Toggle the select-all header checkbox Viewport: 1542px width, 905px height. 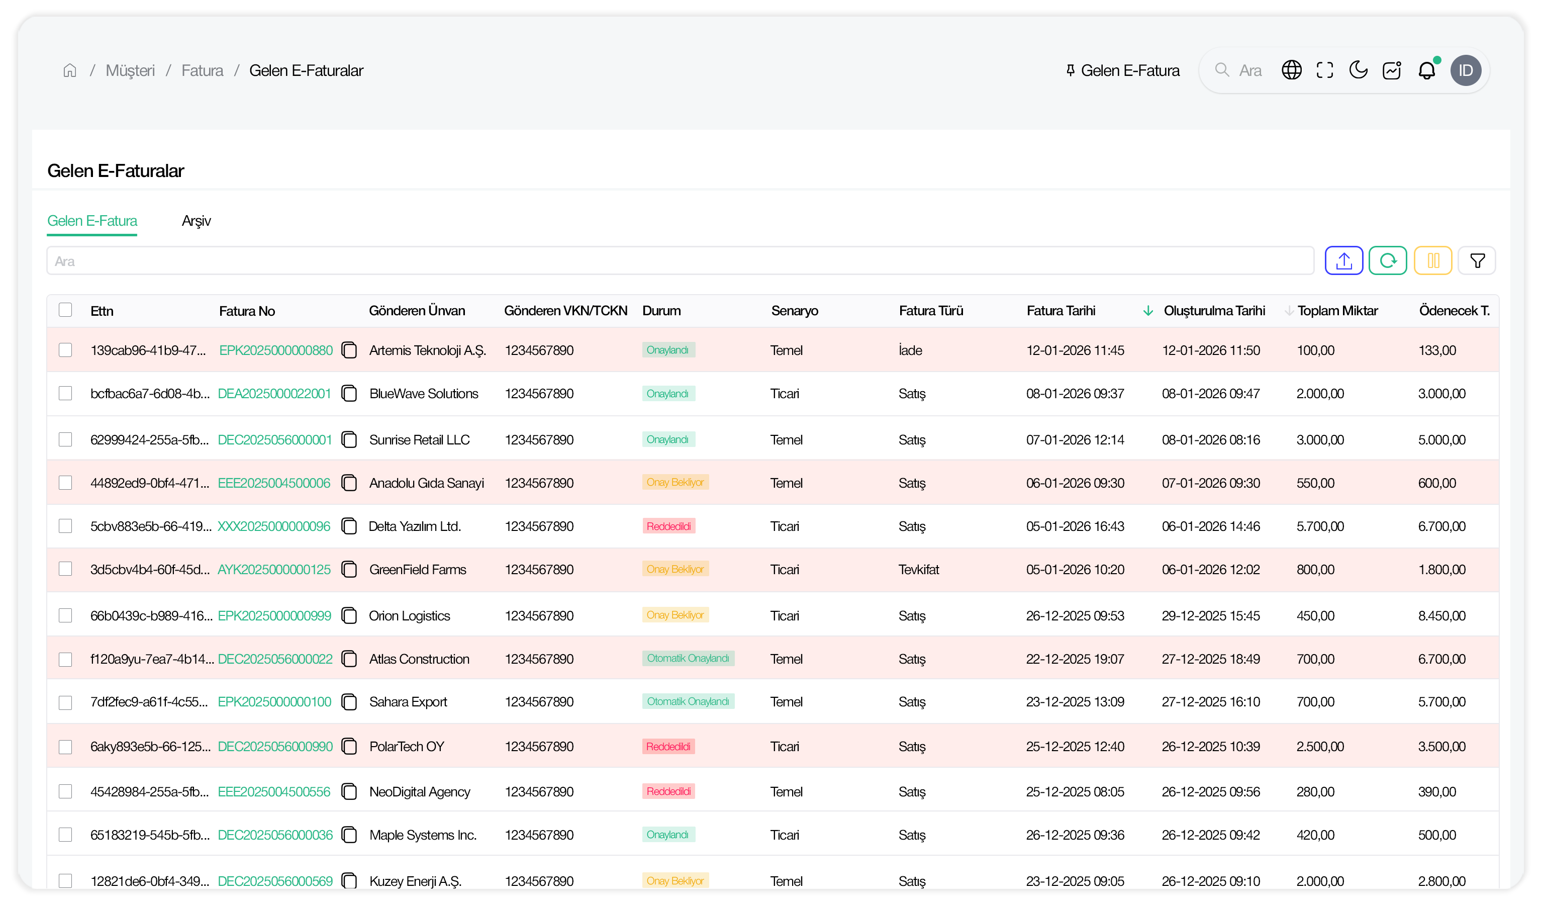pos(65,310)
